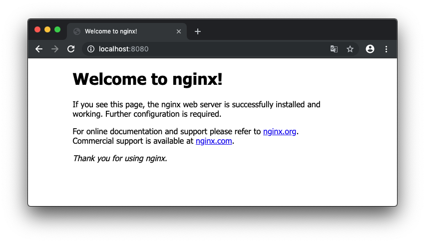The width and height of the screenshot is (425, 243).
Task: Click the tab's globe favicon
Action: [77, 31]
